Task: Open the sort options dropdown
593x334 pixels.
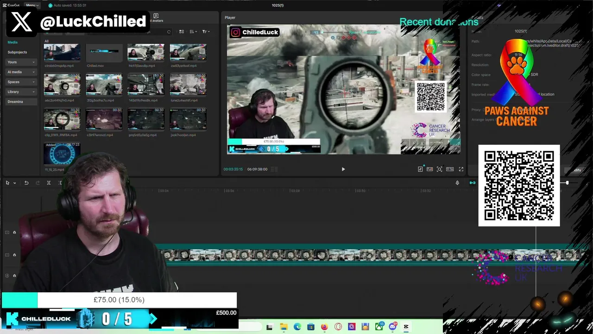Action: (x=193, y=32)
